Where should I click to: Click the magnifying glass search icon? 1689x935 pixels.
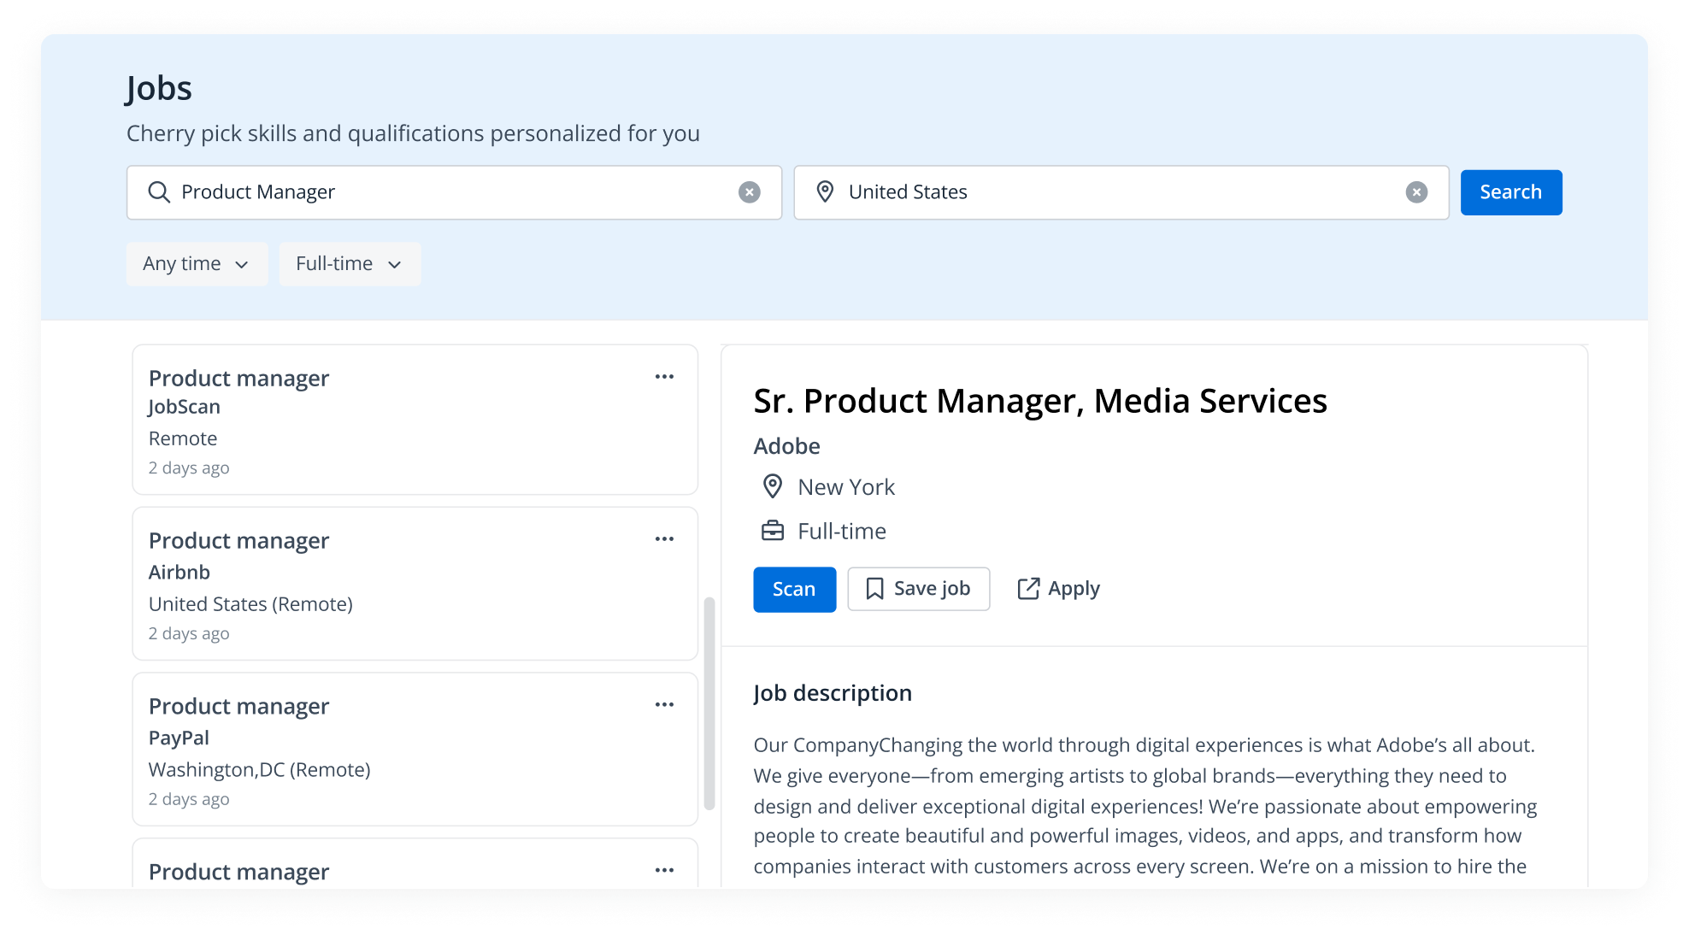click(159, 192)
